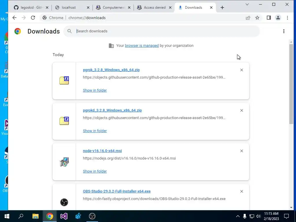Reload the Downloads page
Viewport: 296px width, 222px height.
click(x=33, y=18)
